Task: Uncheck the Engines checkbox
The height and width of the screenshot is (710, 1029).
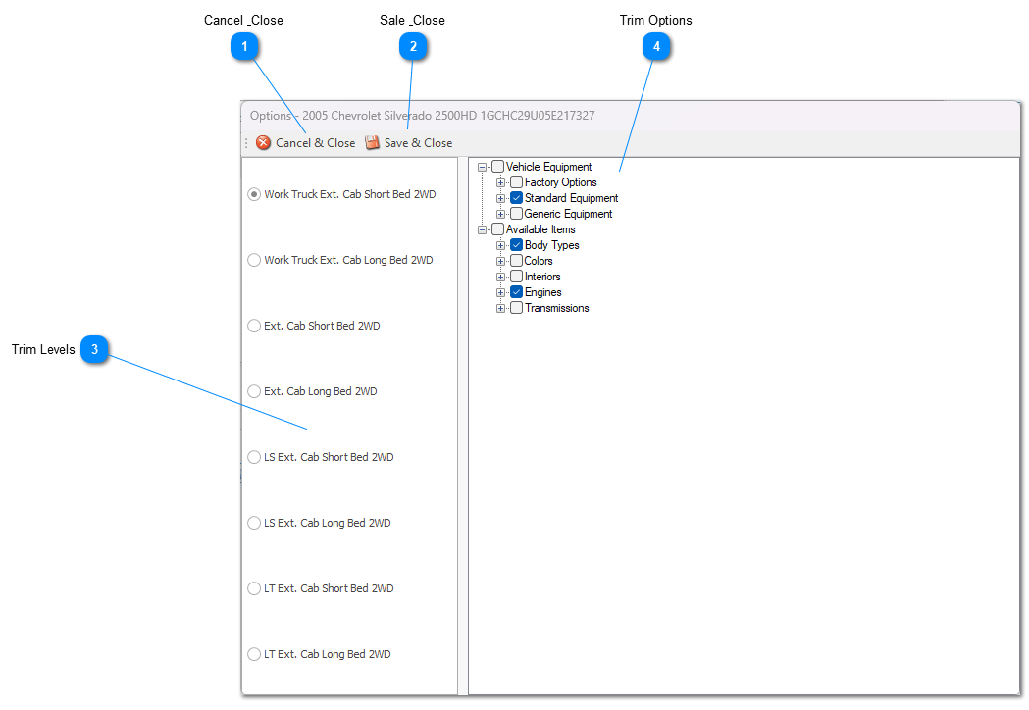Action: point(517,292)
